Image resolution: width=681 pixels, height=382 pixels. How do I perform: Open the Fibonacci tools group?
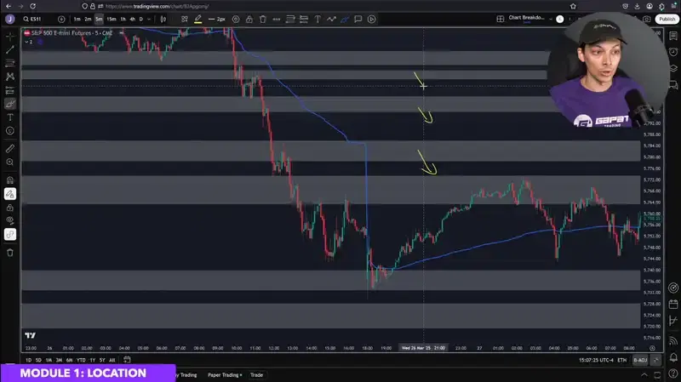tap(10, 63)
